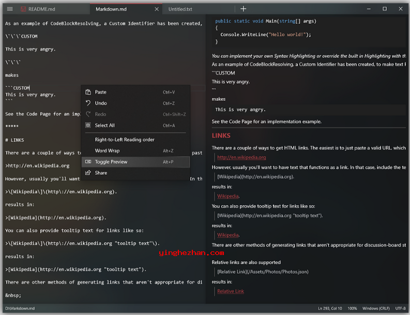Click the Relative Link in preview
This screenshot has width=410, height=315.
tap(231, 291)
